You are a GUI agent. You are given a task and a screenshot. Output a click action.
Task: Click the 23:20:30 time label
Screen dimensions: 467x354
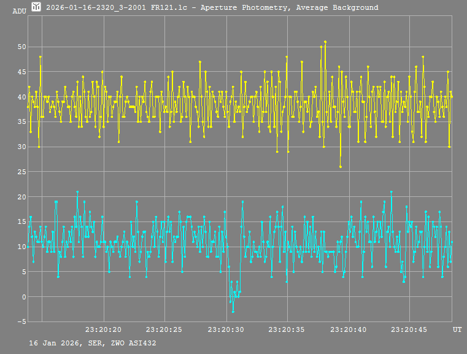click(x=226, y=330)
